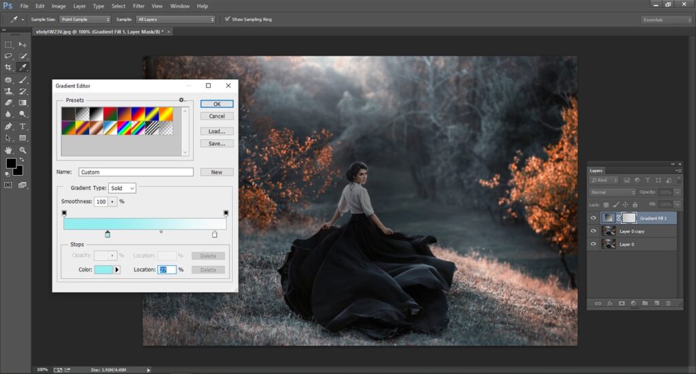Select the Blur tool
This screenshot has height=374, width=696.
click(8, 114)
